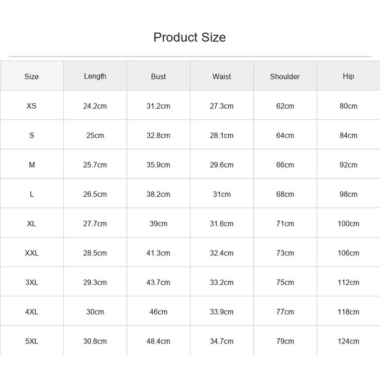Screen dimensions: 380x380
Task: Select the Size column header
Action: [31, 76]
